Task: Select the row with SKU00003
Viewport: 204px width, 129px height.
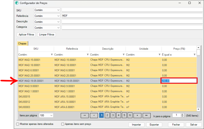Action: coord(107,107)
